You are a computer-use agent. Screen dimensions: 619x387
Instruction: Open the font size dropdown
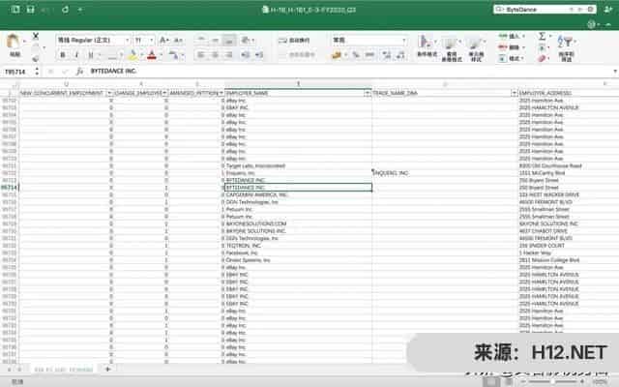[x=152, y=41]
